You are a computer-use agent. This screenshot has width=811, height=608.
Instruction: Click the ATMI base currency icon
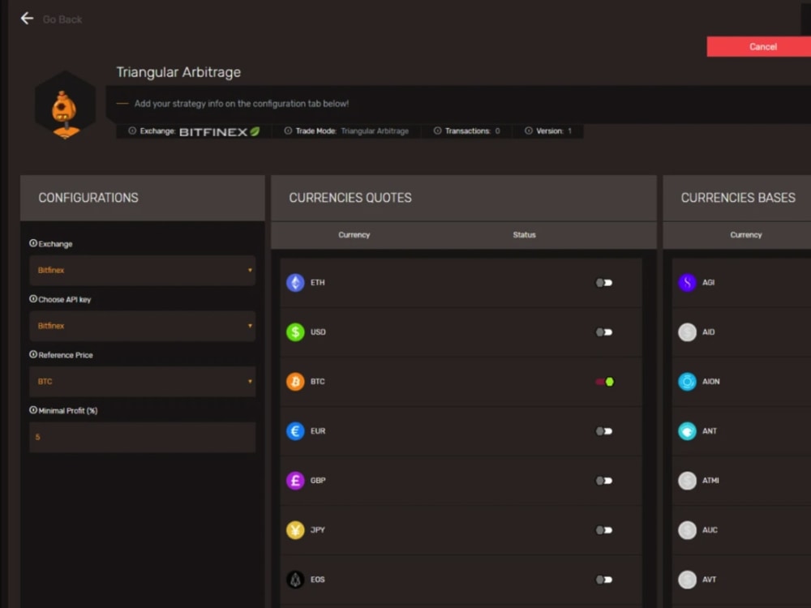(x=688, y=481)
